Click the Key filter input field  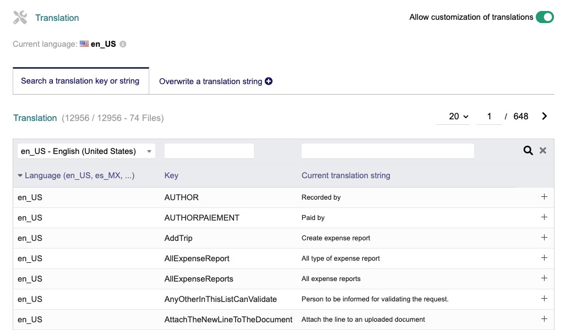click(x=209, y=151)
